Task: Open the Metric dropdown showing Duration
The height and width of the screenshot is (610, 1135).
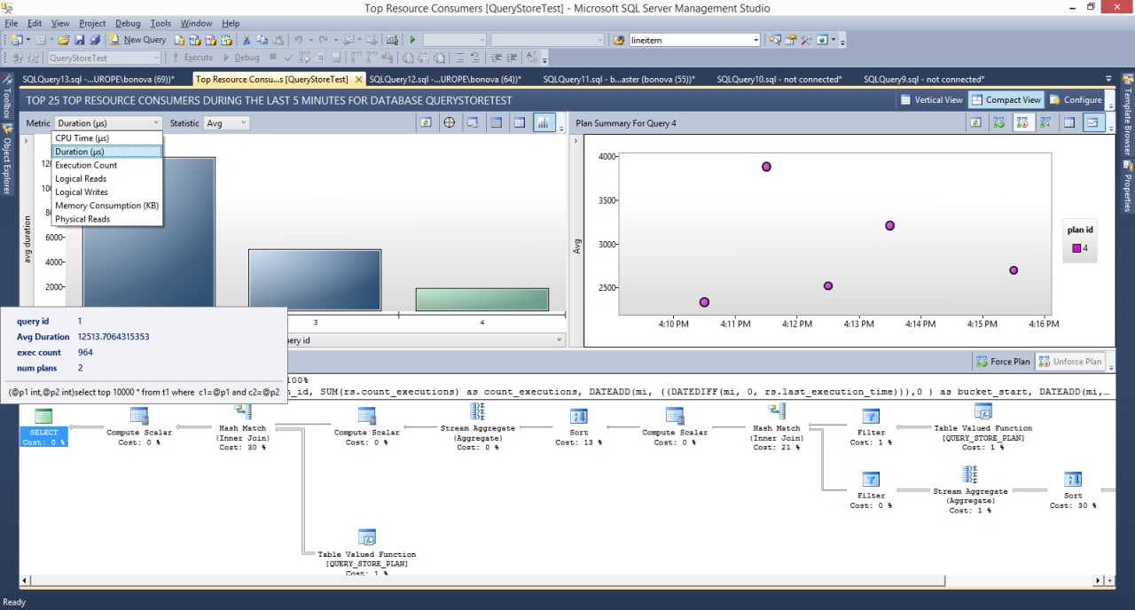Action: [108, 123]
